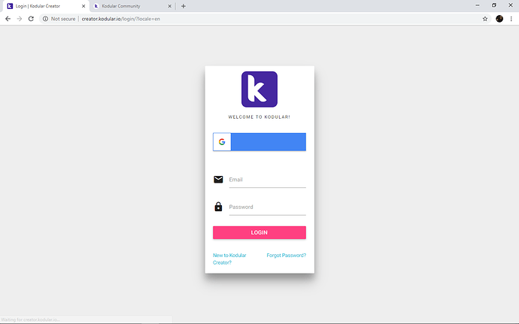The image size is (519, 324).
Task: Close the Login | Kodular Creator tab
Action: point(83,6)
